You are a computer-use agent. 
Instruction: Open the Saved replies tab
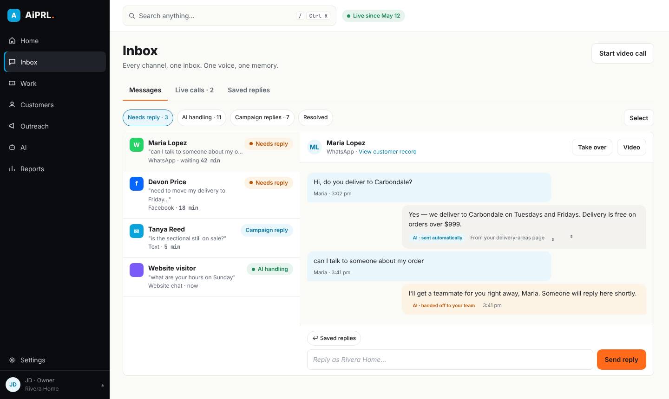coord(249,90)
